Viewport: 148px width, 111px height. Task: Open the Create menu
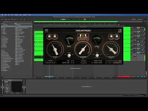click(16, 15)
